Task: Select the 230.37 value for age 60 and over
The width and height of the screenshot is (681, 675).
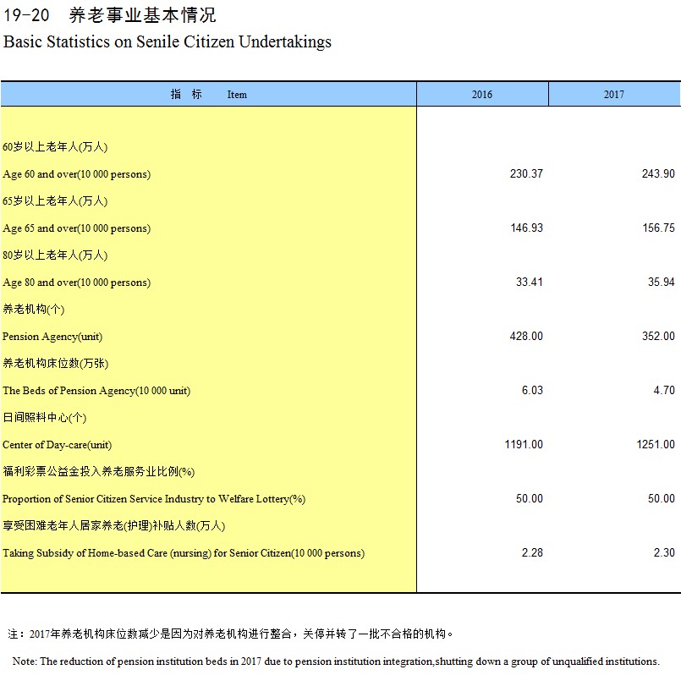Action: click(x=526, y=174)
